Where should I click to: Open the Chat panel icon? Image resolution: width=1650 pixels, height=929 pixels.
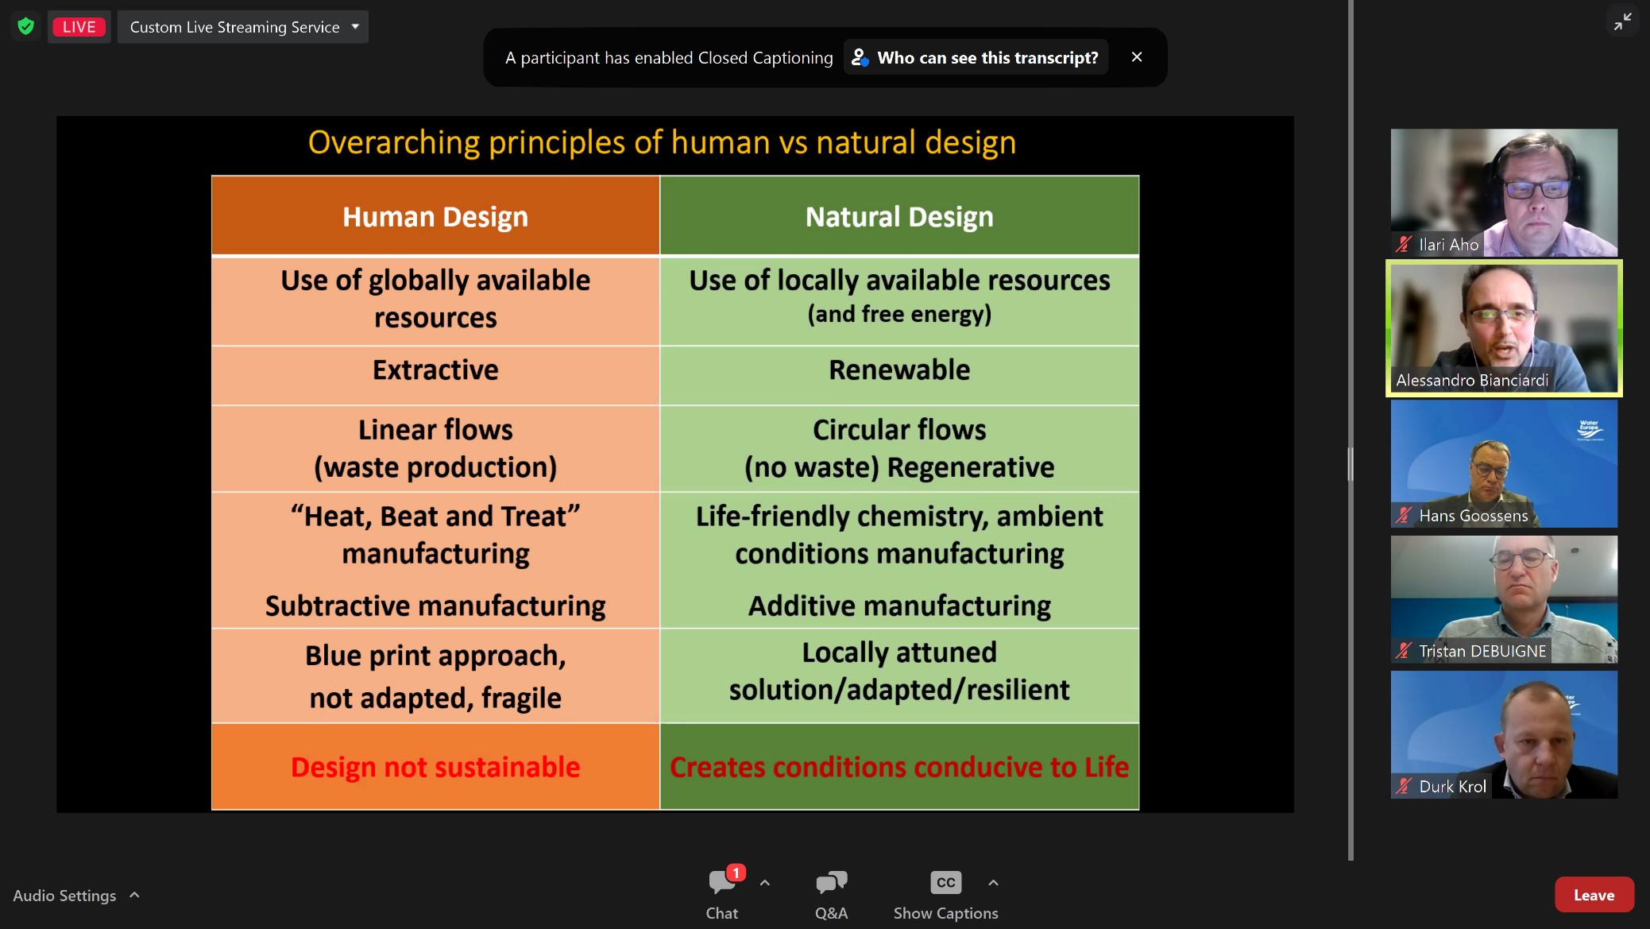tap(722, 882)
